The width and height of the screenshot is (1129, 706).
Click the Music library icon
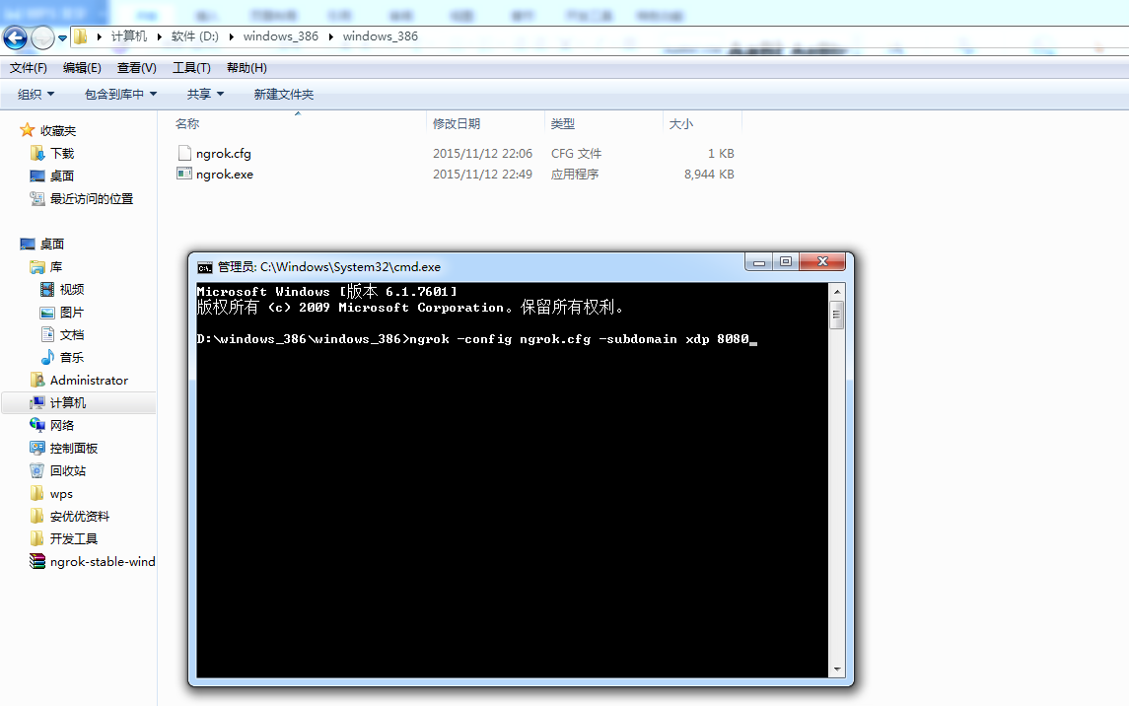[47, 357]
